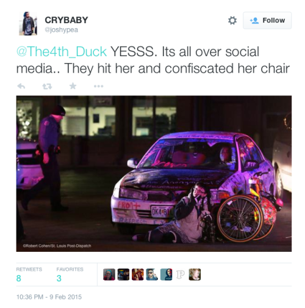The width and height of the screenshot is (305, 308).
Task: View the attached wheelchair protest photo
Action: pos(154,174)
